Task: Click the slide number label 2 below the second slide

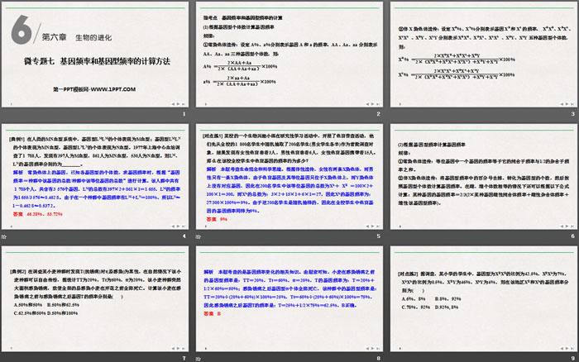Action: (x=379, y=114)
